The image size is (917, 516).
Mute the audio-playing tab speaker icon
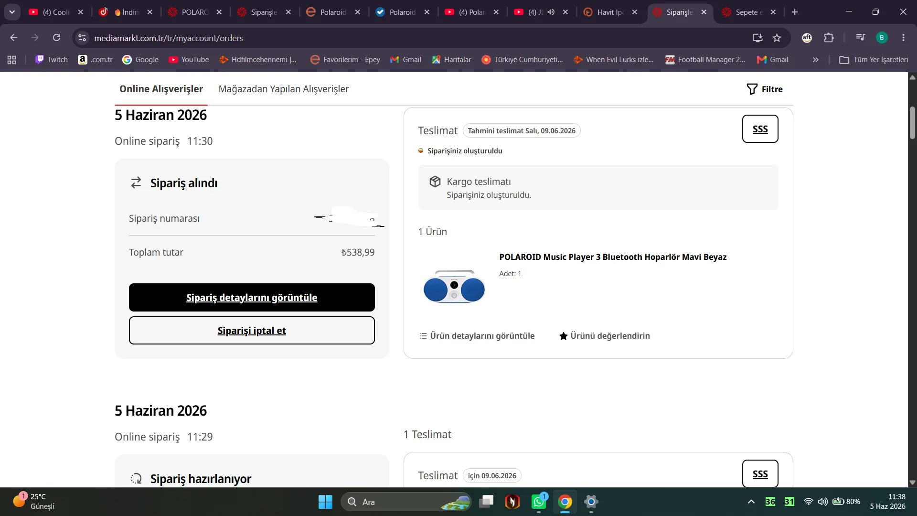point(551,12)
